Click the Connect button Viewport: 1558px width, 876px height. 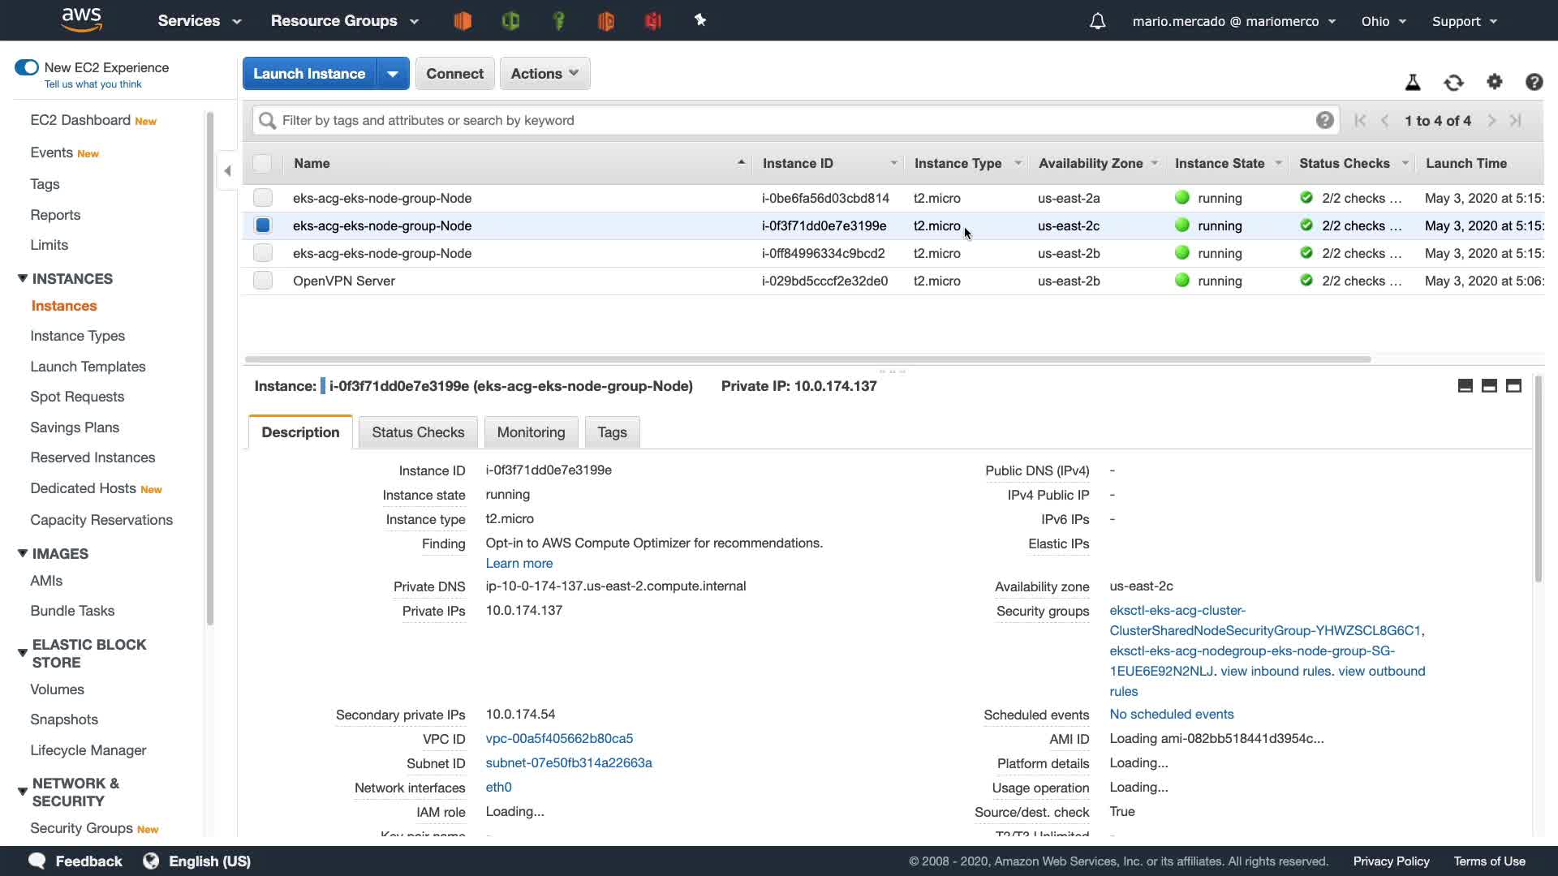point(454,74)
